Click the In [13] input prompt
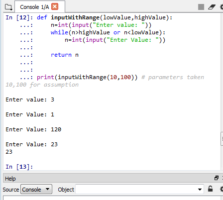223x200 pixels. tap(19, 167)
